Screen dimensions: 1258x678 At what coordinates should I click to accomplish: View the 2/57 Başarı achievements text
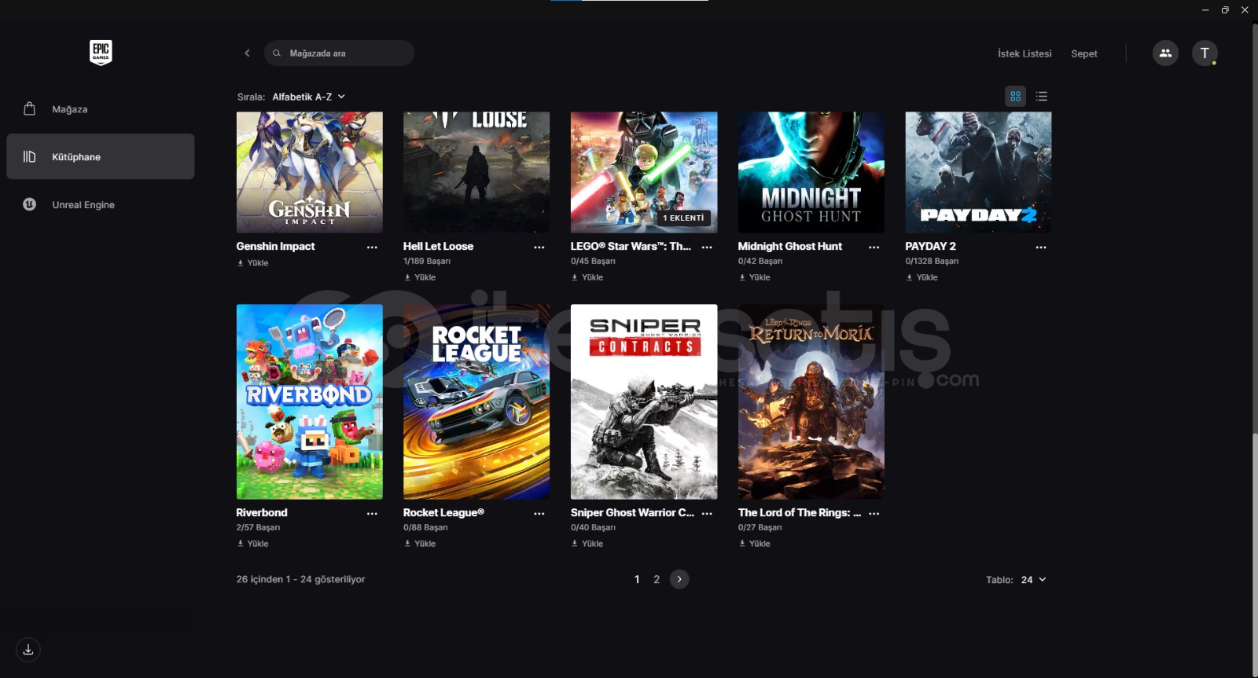click(258, 527)
